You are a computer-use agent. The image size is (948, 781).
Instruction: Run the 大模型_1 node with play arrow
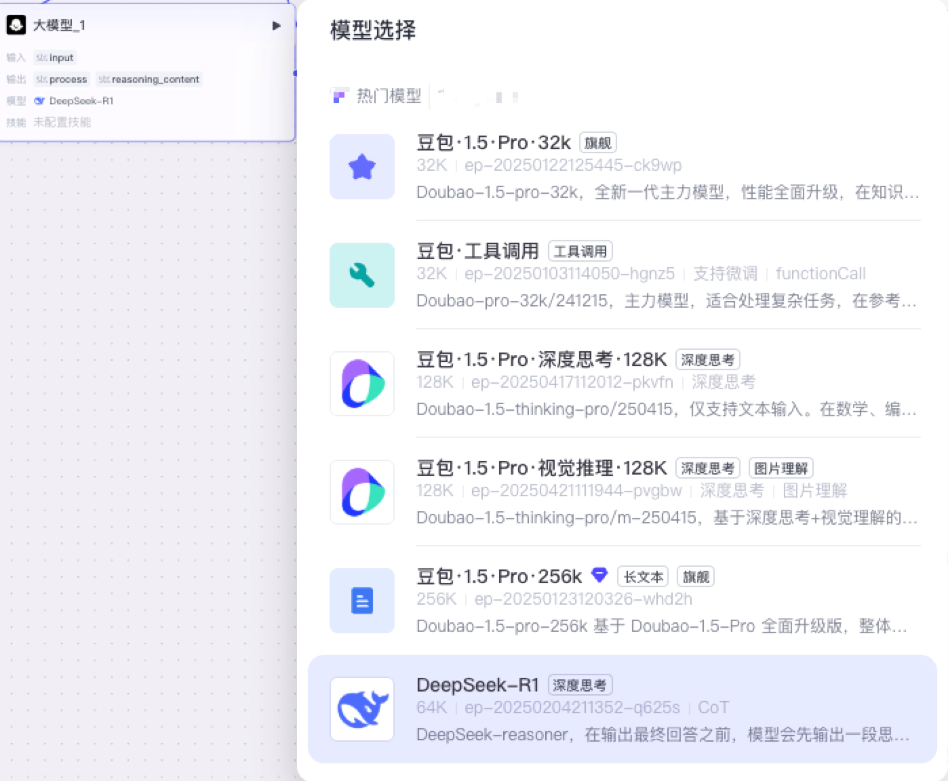point(276,26)
